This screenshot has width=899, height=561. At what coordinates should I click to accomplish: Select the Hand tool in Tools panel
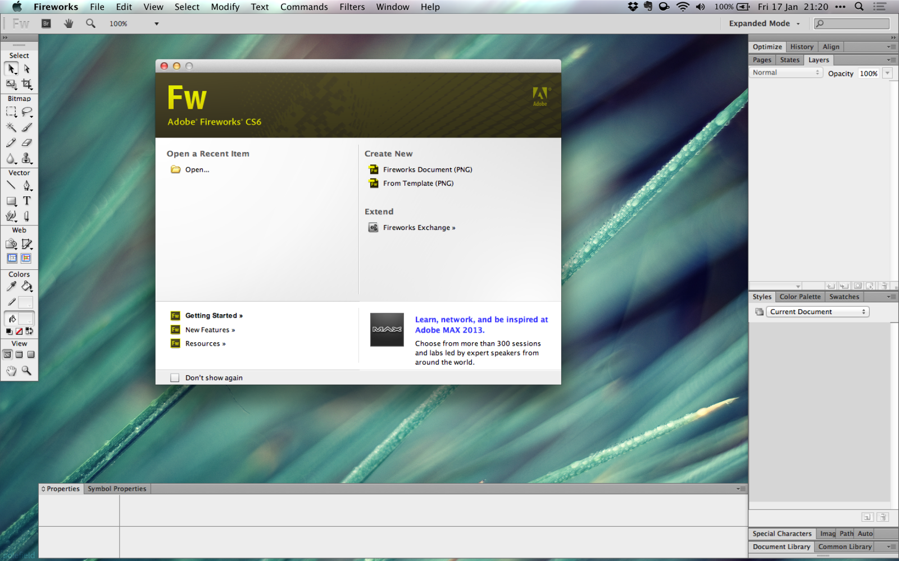coord(11,371)
